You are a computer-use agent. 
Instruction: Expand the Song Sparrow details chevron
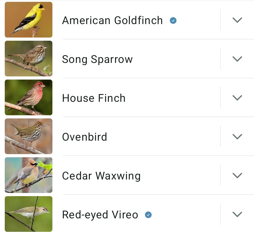coord(237,59)
